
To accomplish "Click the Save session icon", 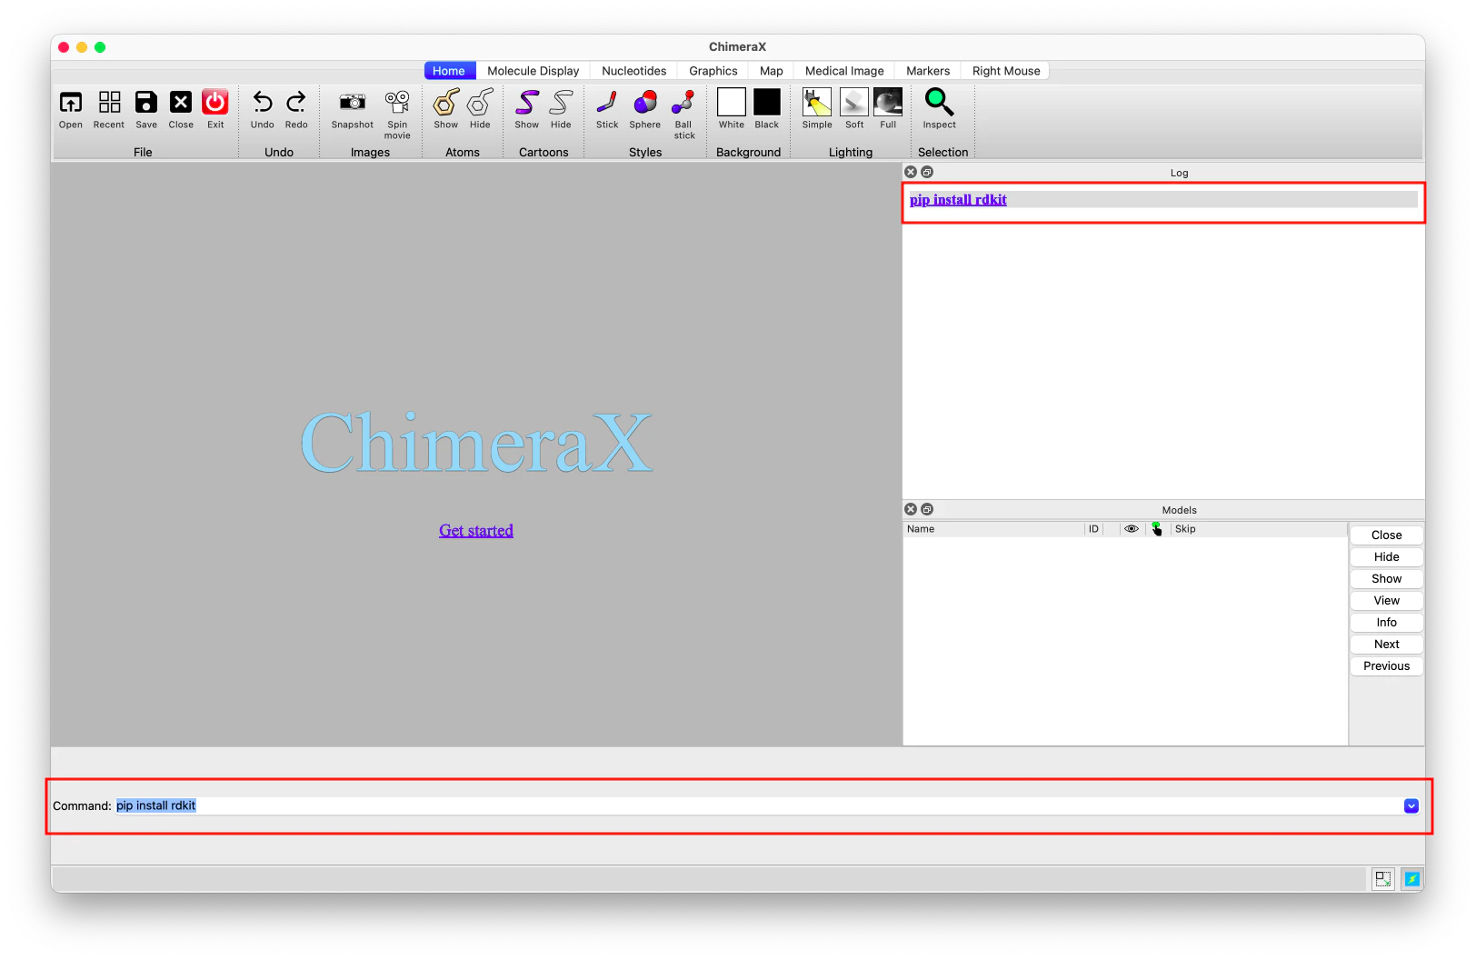I will coord(146,102).
